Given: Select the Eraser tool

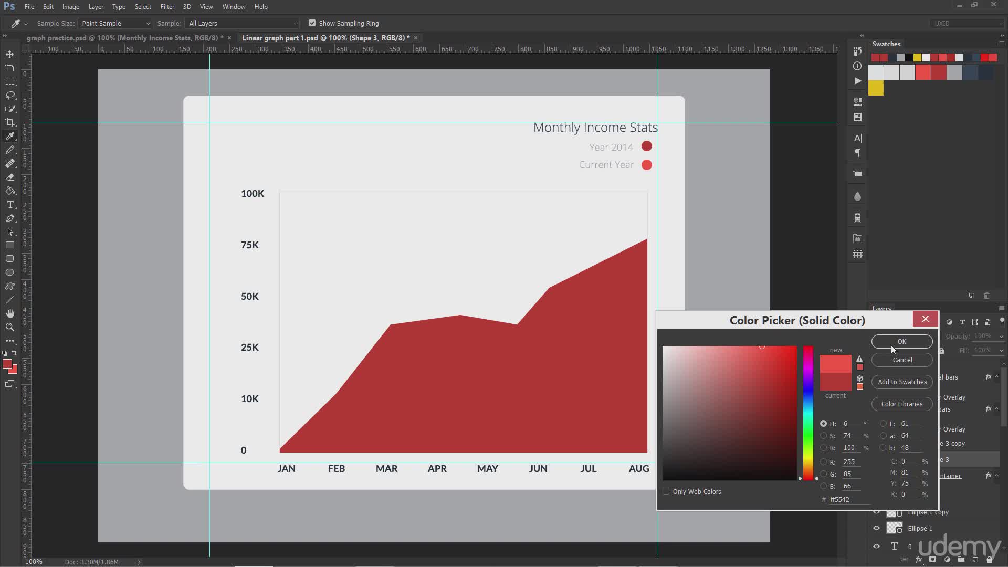Looking at the screenshot, I should (x=10, y=177).
